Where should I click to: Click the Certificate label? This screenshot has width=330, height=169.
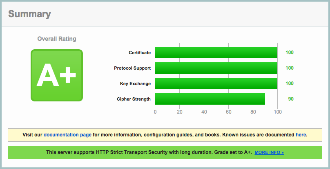pyautogui.click(x=140, y=53)
